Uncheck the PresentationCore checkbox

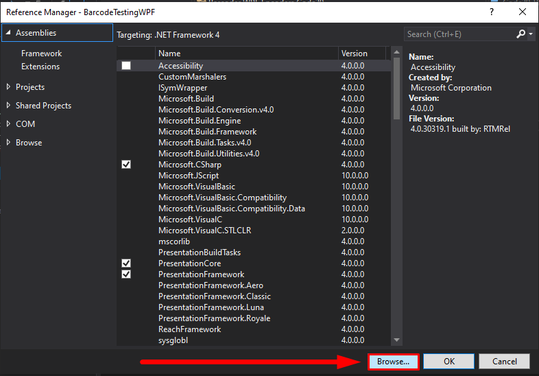coord(126,263)
